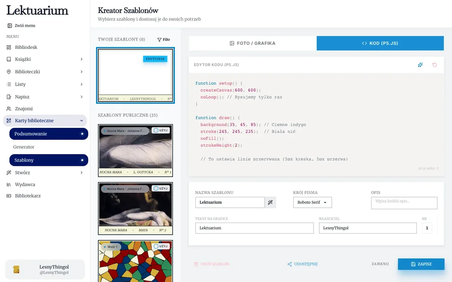Open the Wzór 1 stained glass thumbnail
This screenshot has height=282, width=452.
click(x=135, y=261)
